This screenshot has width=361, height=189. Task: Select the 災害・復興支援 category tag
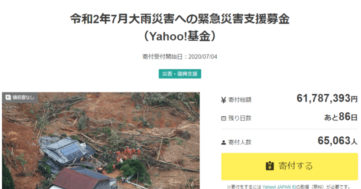pyautogui.click(x=180, y=74)
